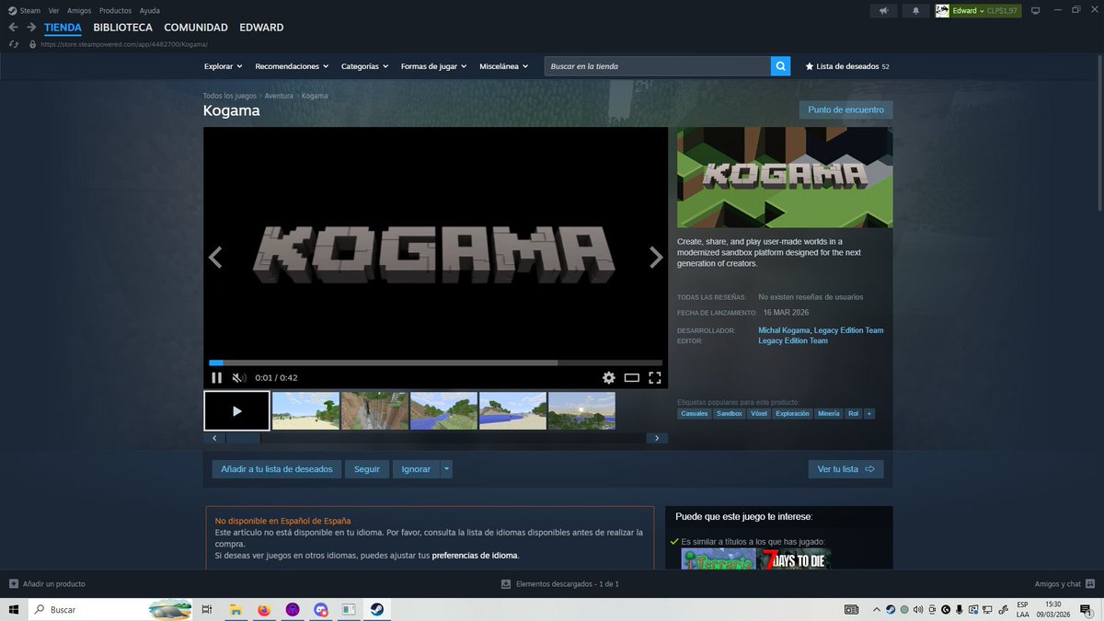Expand the Categorías dropdown
Screen dimensions: 1104x621
tap(364, 66)
